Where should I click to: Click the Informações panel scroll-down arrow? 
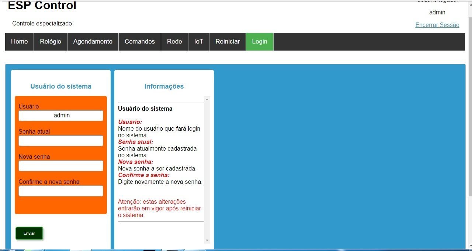coord(207,240)
